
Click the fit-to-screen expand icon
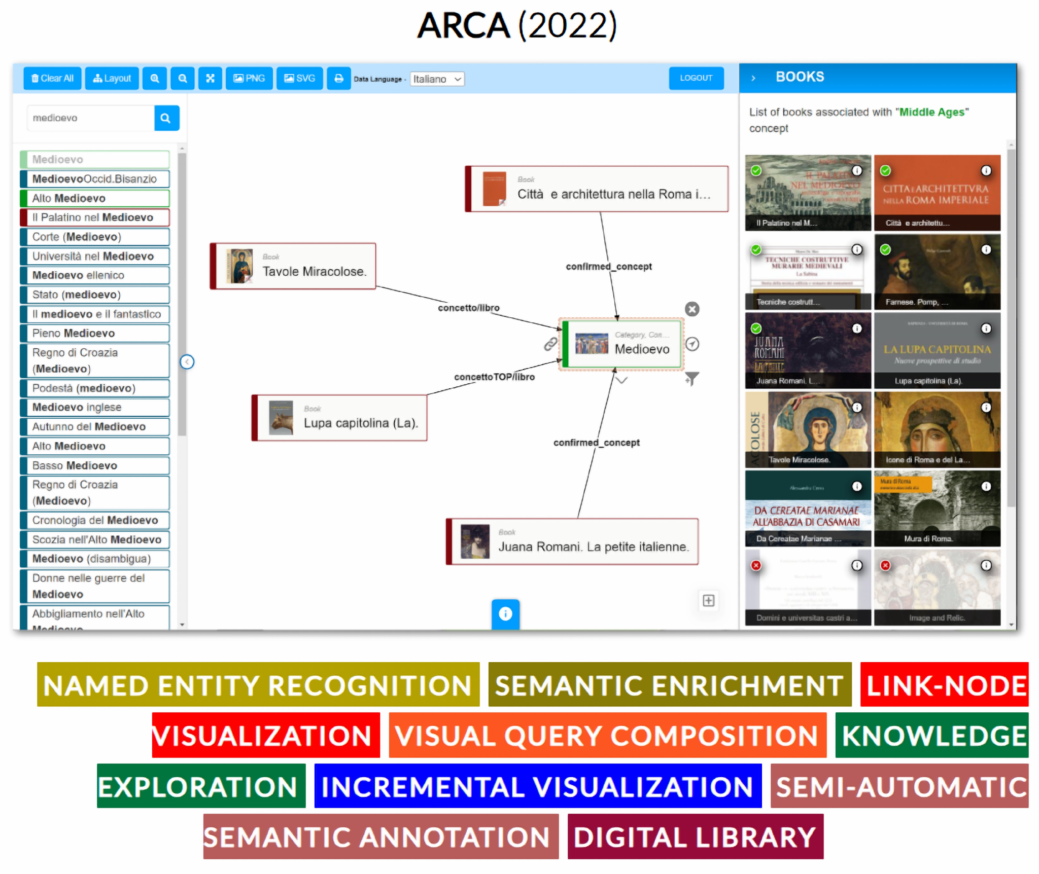point(210,79)
